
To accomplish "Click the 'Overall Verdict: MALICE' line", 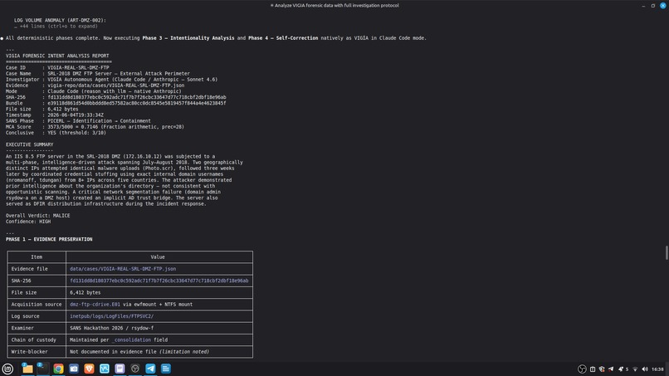I will 38,216.
